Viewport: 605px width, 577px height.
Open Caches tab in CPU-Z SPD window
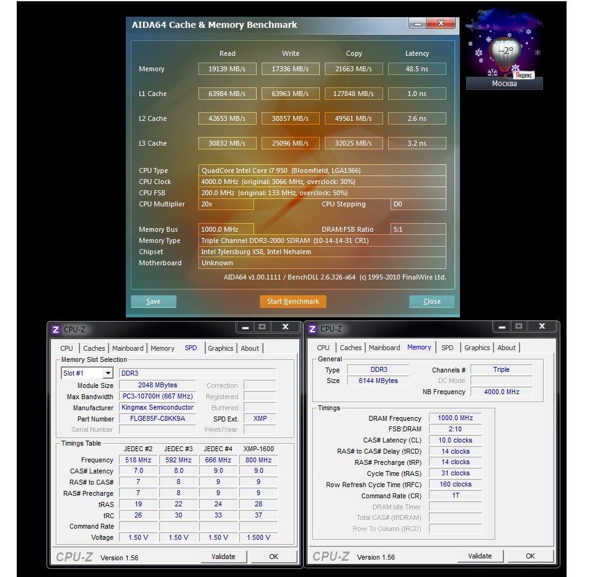(x=94, y=348)
